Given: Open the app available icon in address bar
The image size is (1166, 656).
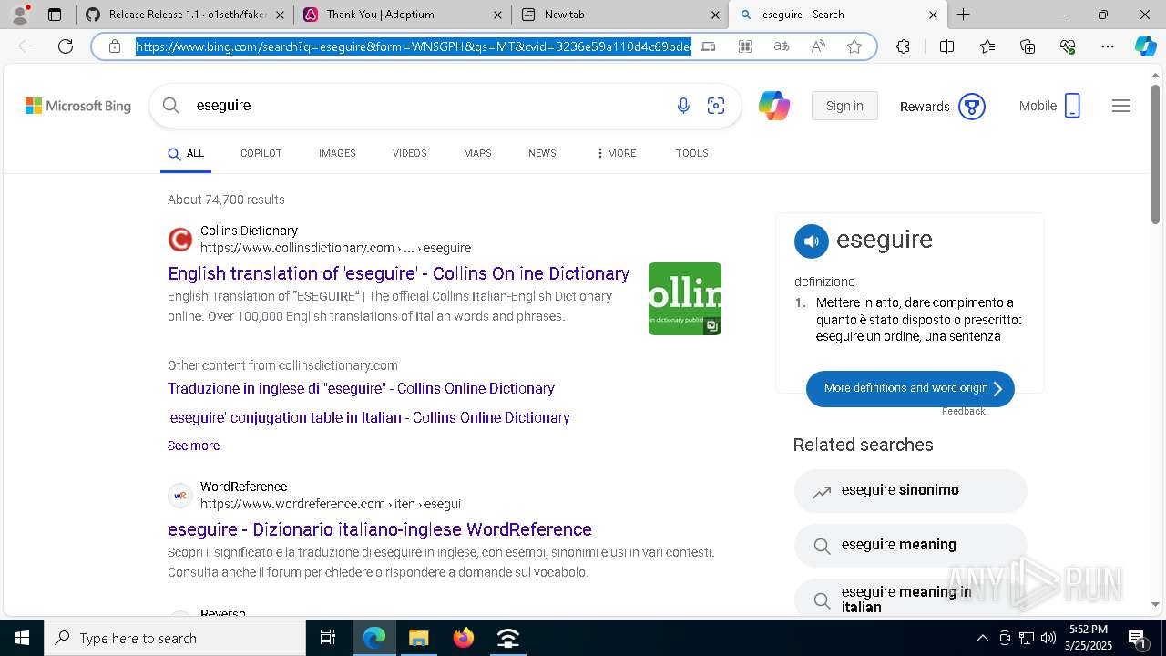Looking at the screenshot, I should 709,46.
